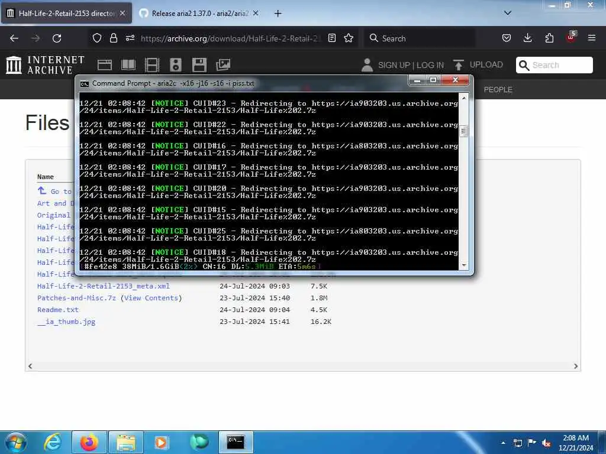Open a new Firefox tab
This screenshot has width=606, height=454.
[x=278, y=14]
